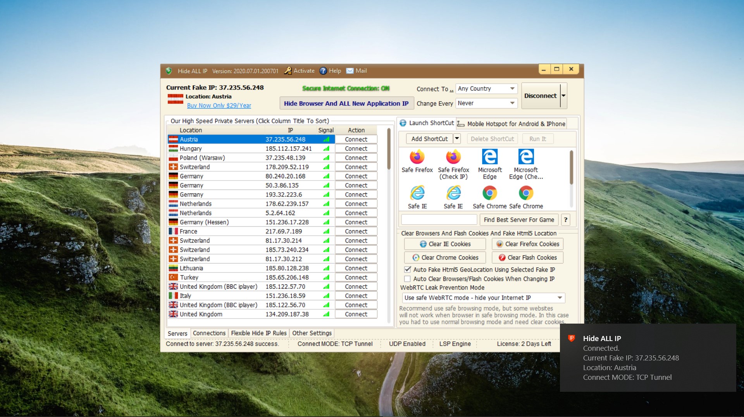Click the Clear Firefox Cookies button

click(x=527, y=244)
